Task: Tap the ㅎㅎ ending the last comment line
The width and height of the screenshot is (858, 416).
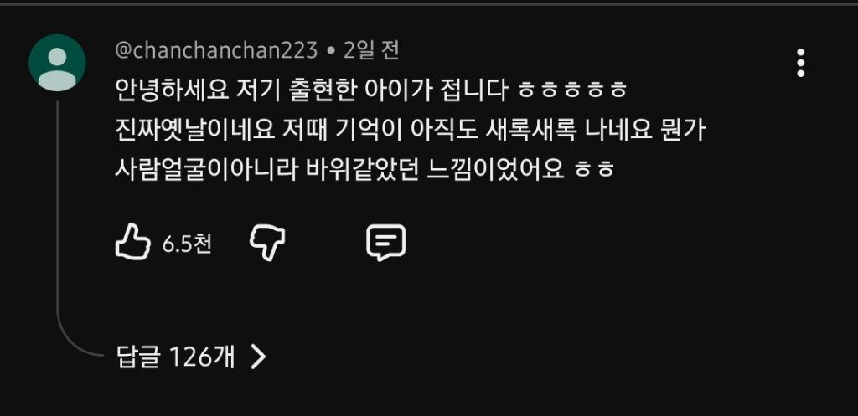Action: pos(595,171)
